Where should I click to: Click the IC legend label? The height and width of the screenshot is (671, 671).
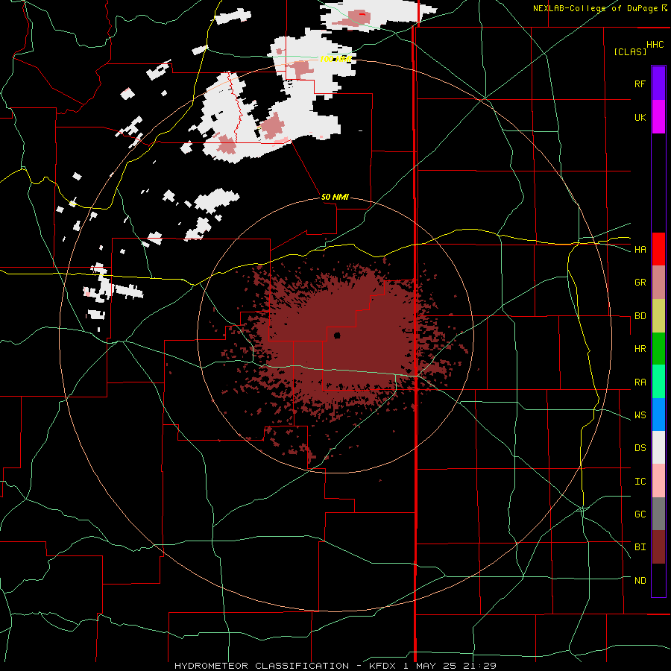[x=640, y=482]
